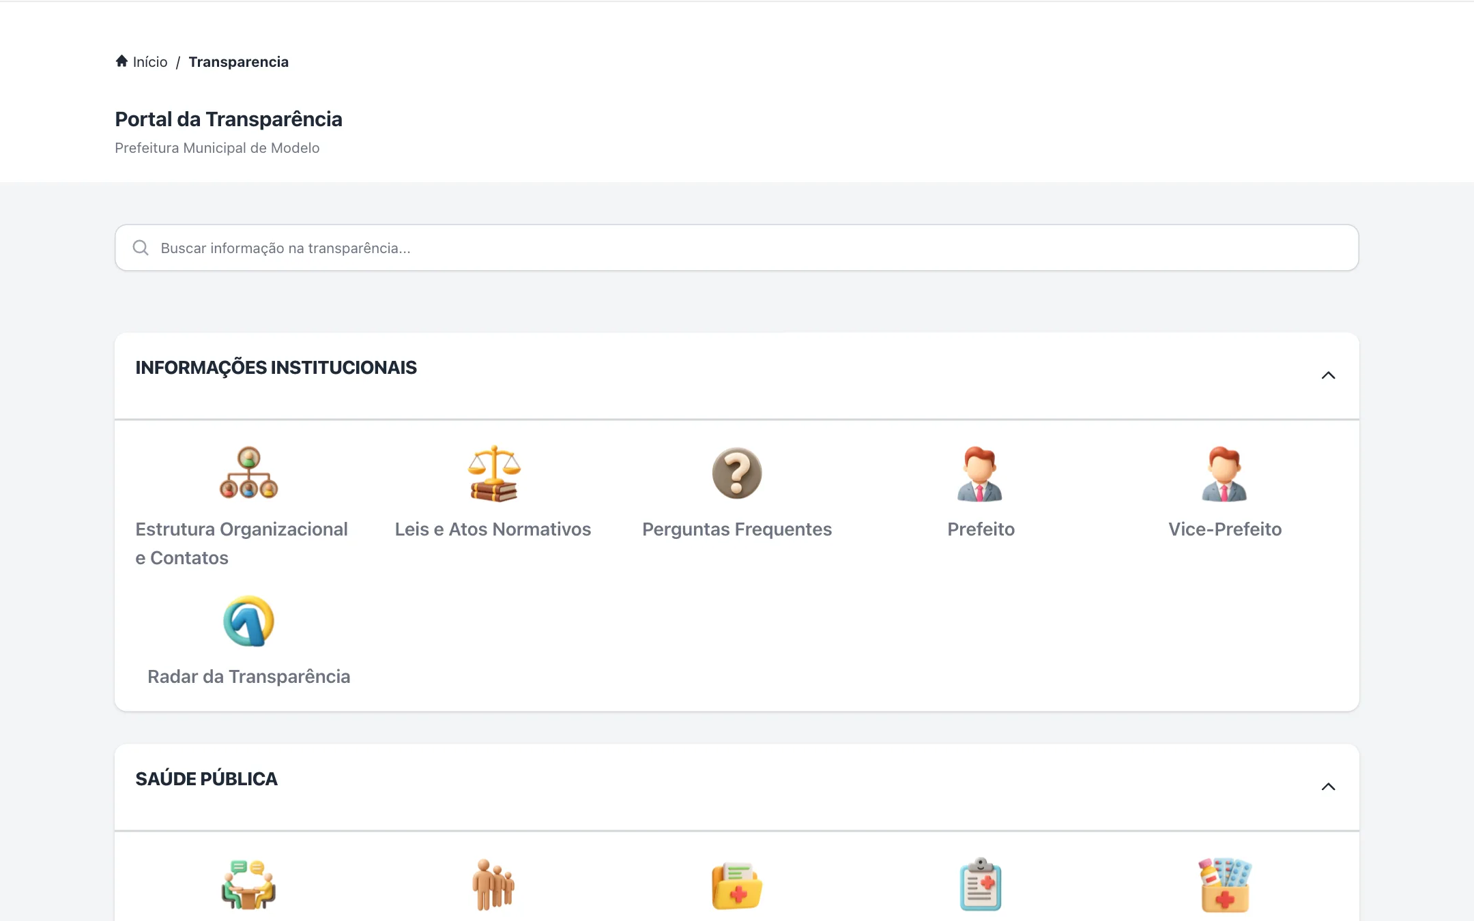Click the medical clipboard icon in Saúde Pública
Image resolution: width=1474 pixels, height=921 pixels.
point(981,884)
